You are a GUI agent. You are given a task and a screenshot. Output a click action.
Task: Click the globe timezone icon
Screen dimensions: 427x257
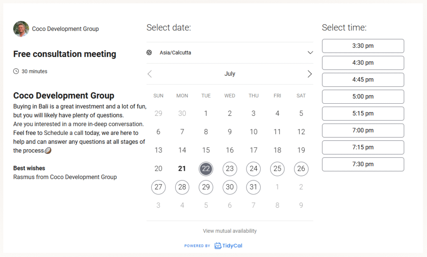click(x=149, y=52)
